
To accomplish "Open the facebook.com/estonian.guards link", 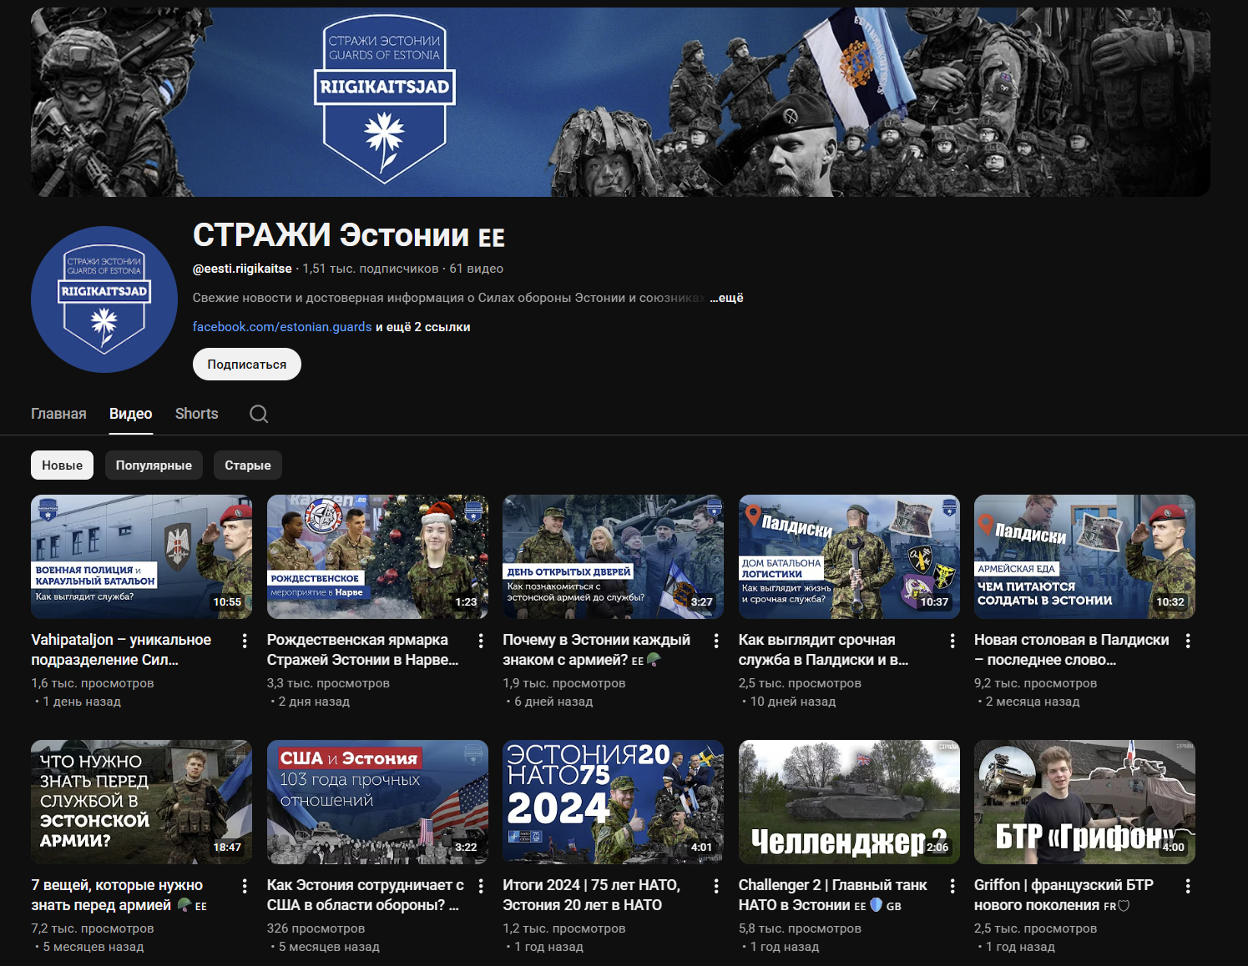I will point(282,327).
